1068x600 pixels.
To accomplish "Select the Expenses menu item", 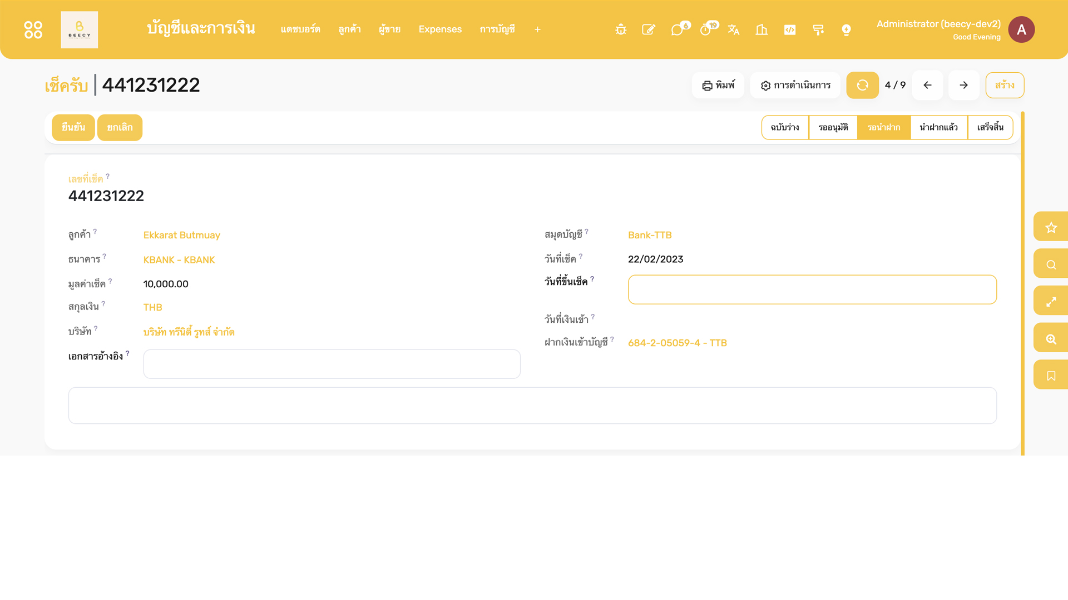I will (x=440, y=29).
